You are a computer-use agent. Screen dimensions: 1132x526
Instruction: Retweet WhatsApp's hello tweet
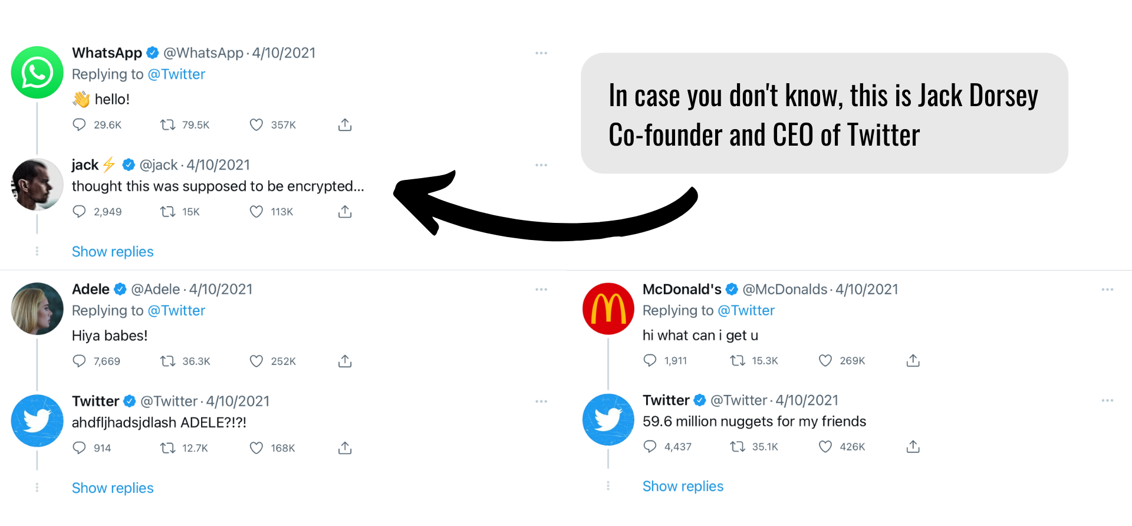[x=168, y=125]
